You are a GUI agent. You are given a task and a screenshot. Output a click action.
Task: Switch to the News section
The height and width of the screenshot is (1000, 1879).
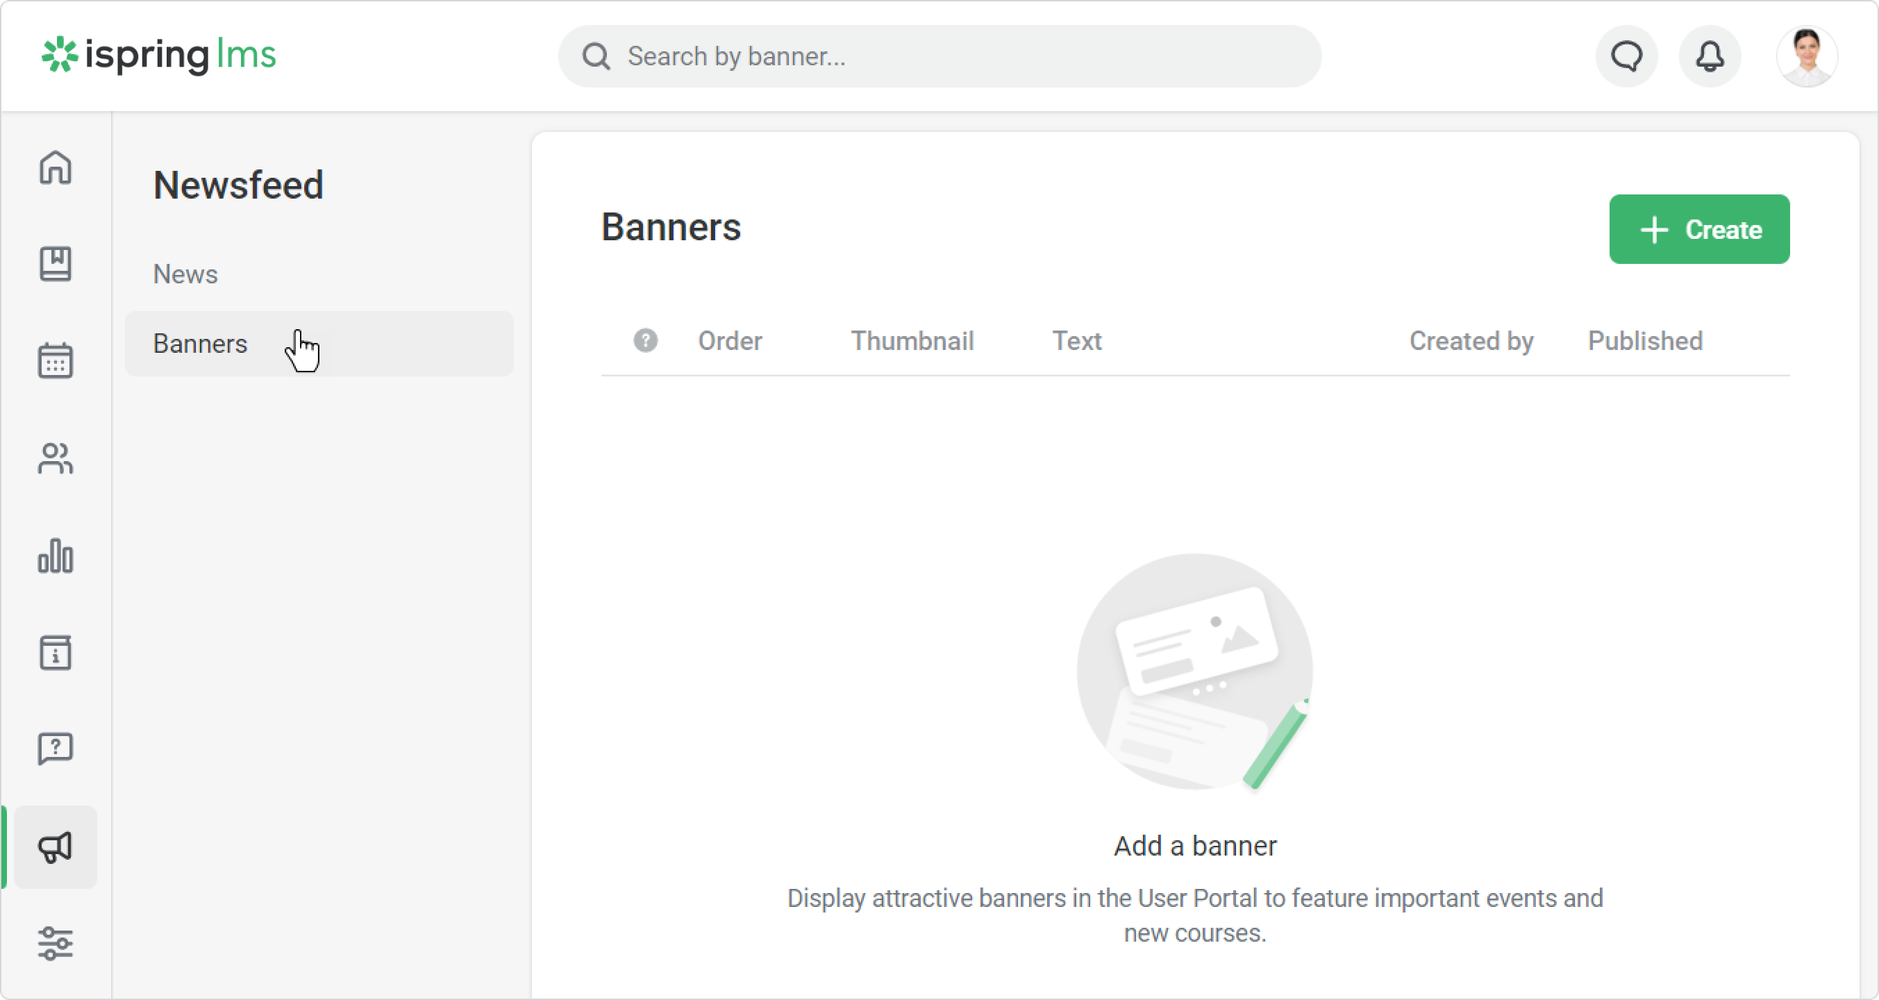185,274
